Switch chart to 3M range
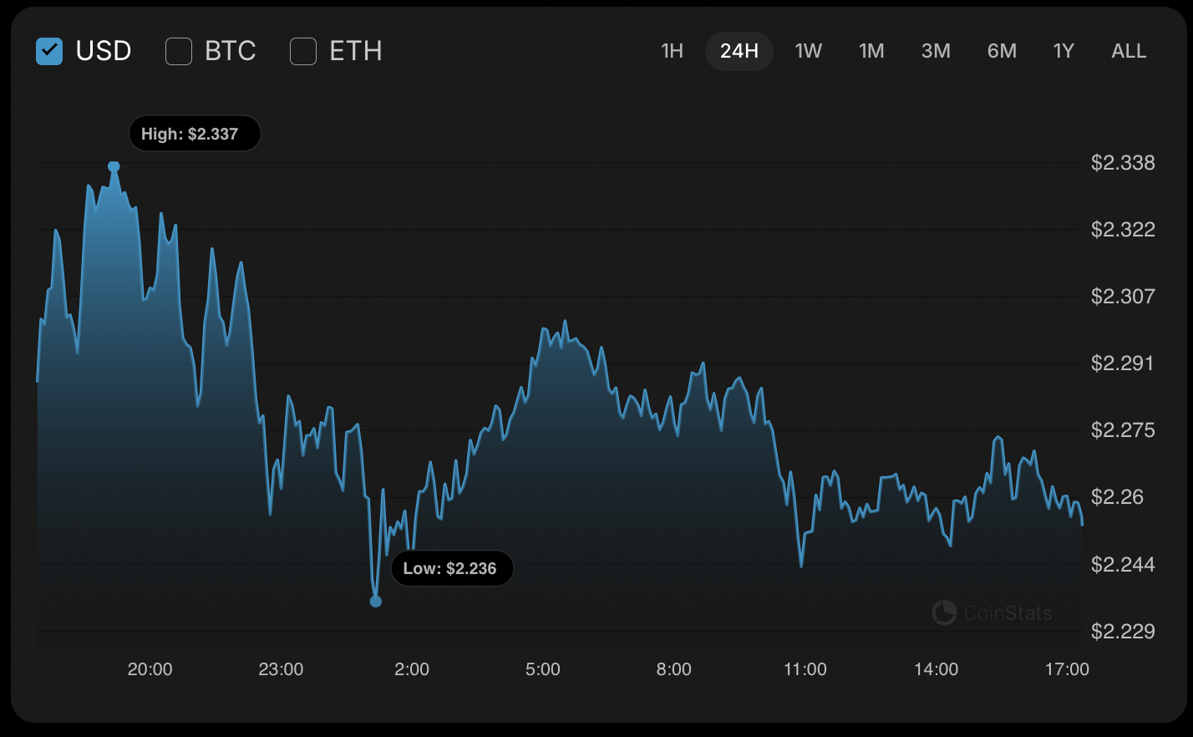The height and width of the screenshot is (737, 1193). (x=936, y=51)
